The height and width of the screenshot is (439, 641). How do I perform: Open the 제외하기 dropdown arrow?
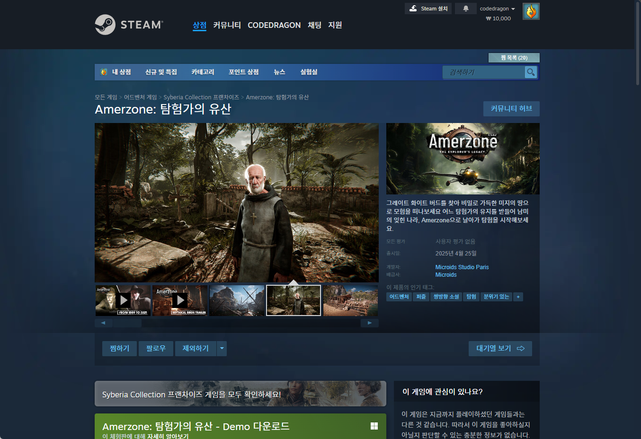point(222,349)
